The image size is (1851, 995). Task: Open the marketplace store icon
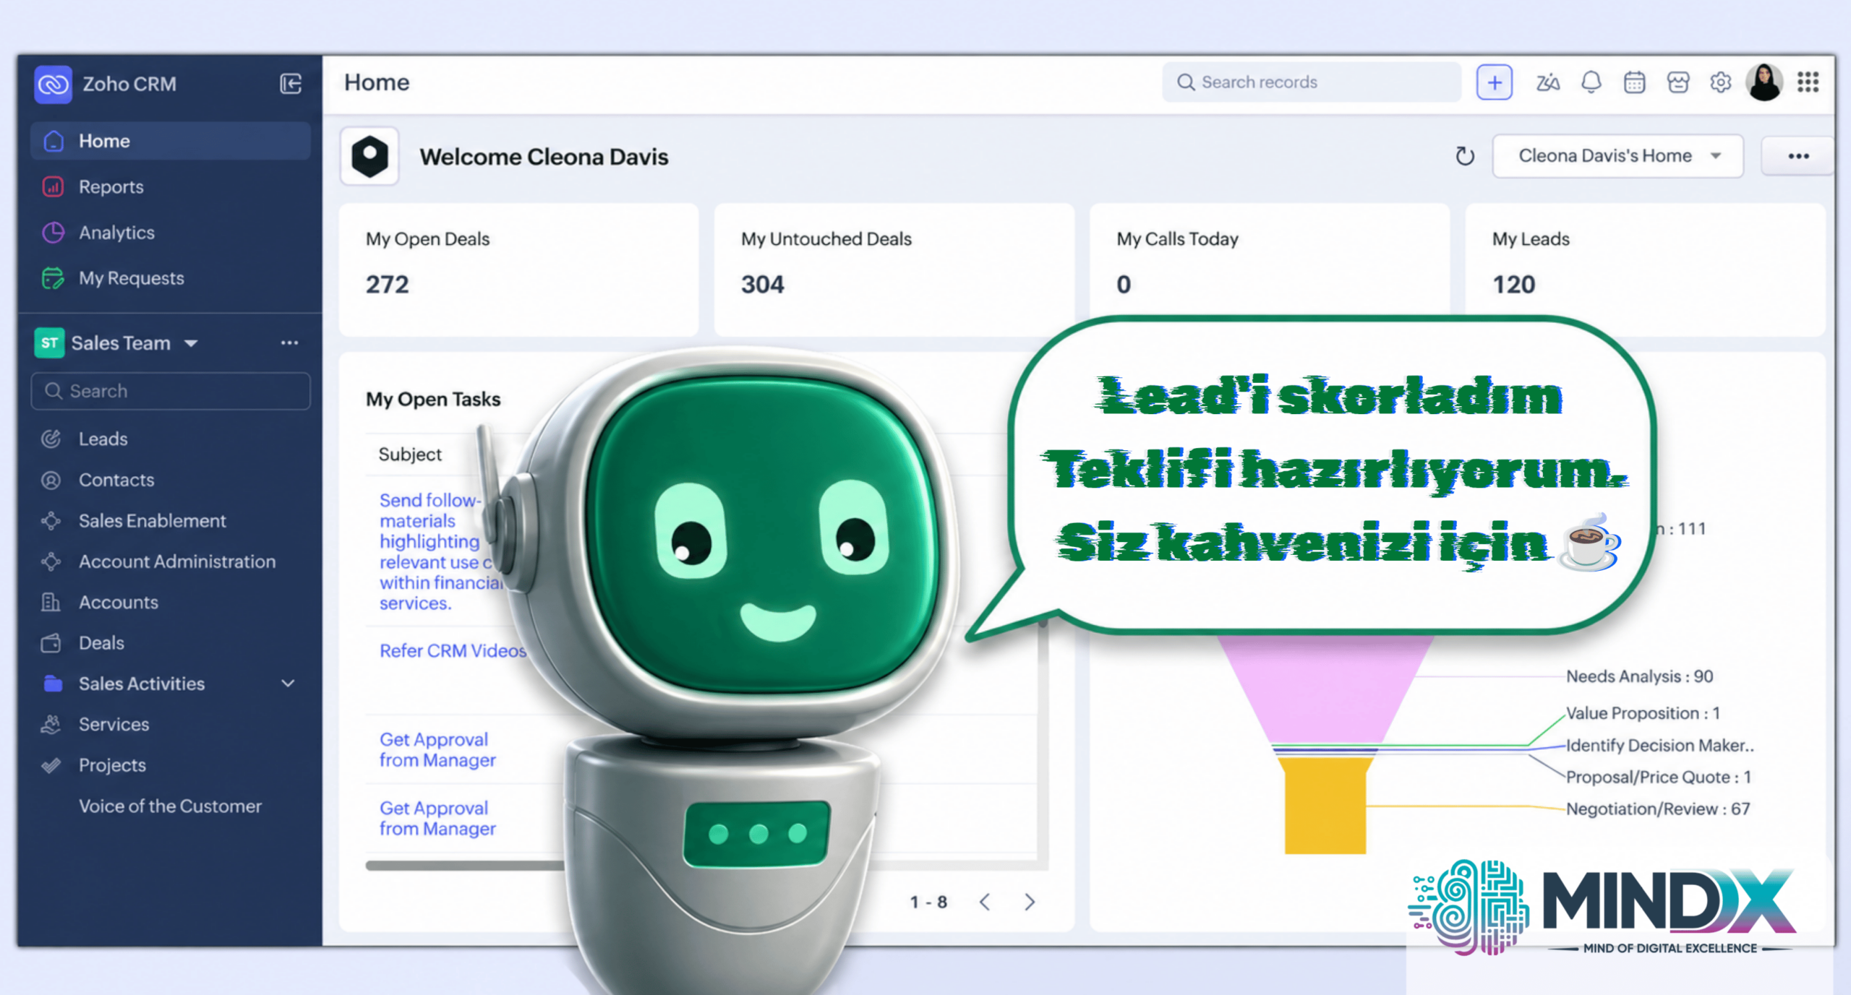tap(1677, 82)
